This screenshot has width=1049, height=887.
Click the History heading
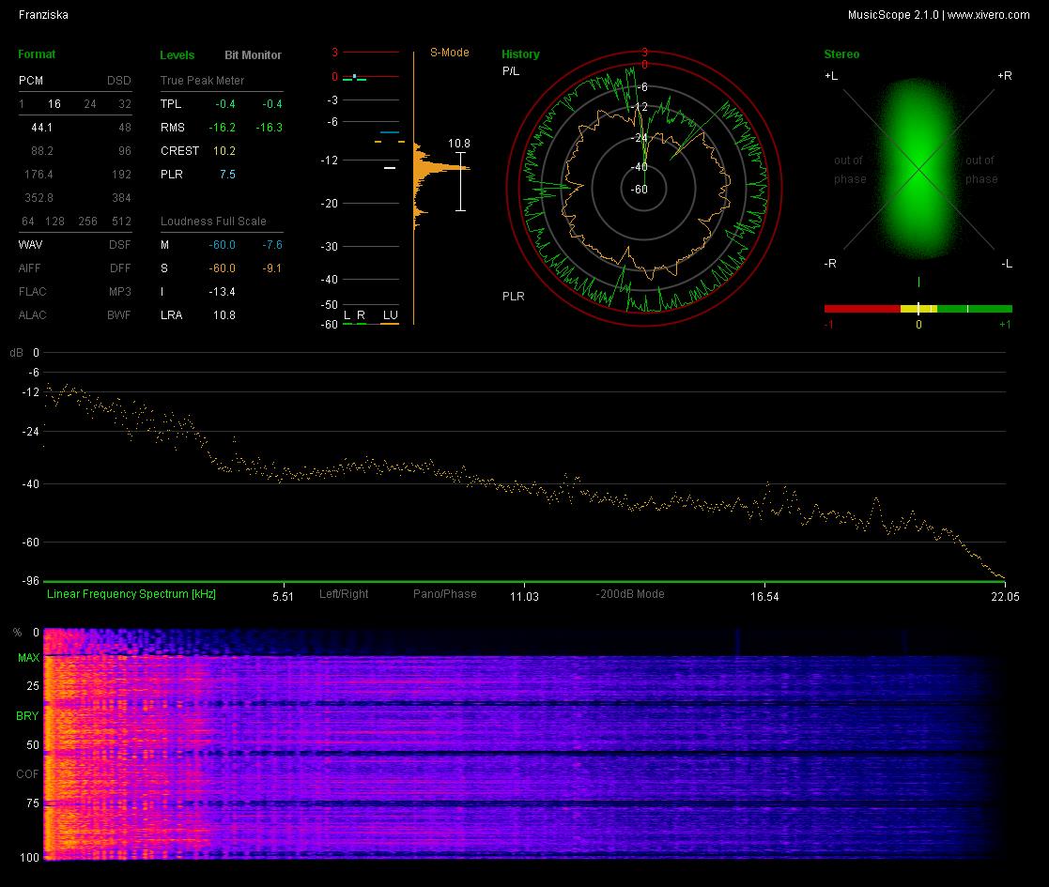(520, 54)
